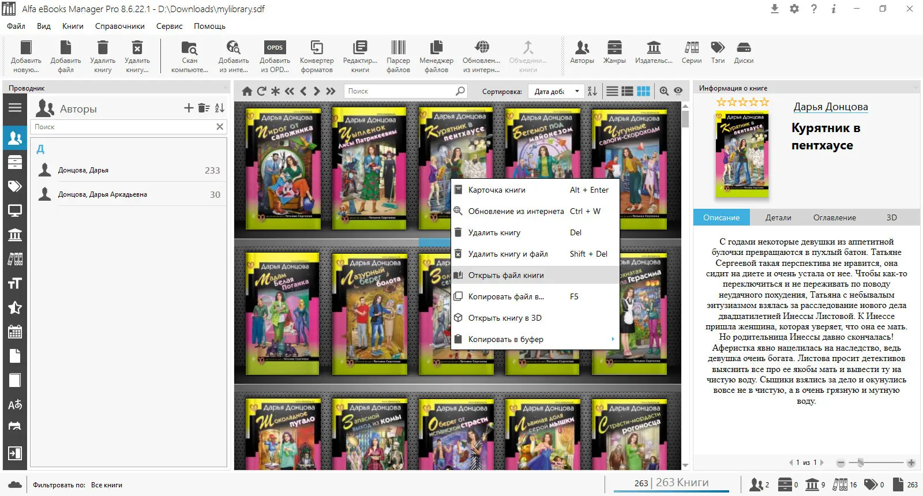Collapse the explorer sidebar panel
923x496 pixels.
(x=15, y=453)
